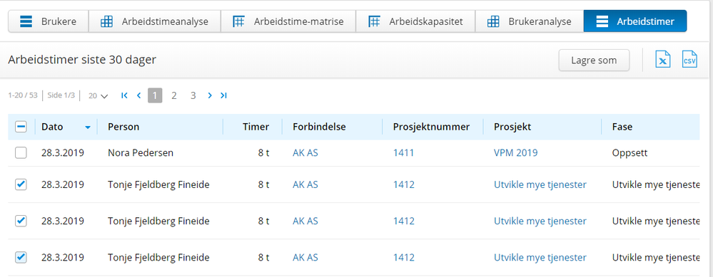Sort by the Timer column header
The image size is (713, 277).
[x=256, y=127]
